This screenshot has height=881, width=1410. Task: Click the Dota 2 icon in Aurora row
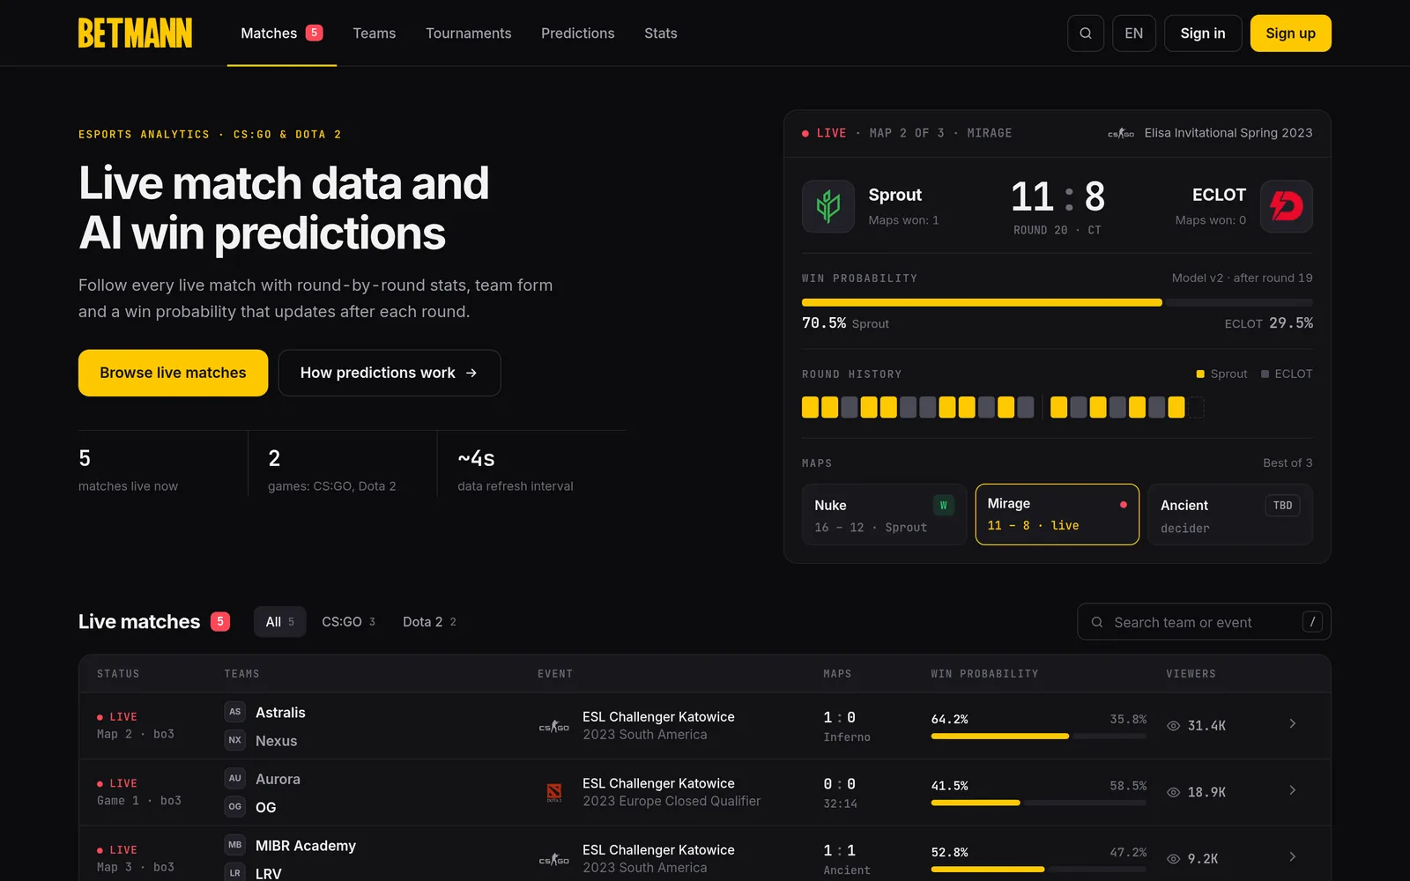[554, 792]
